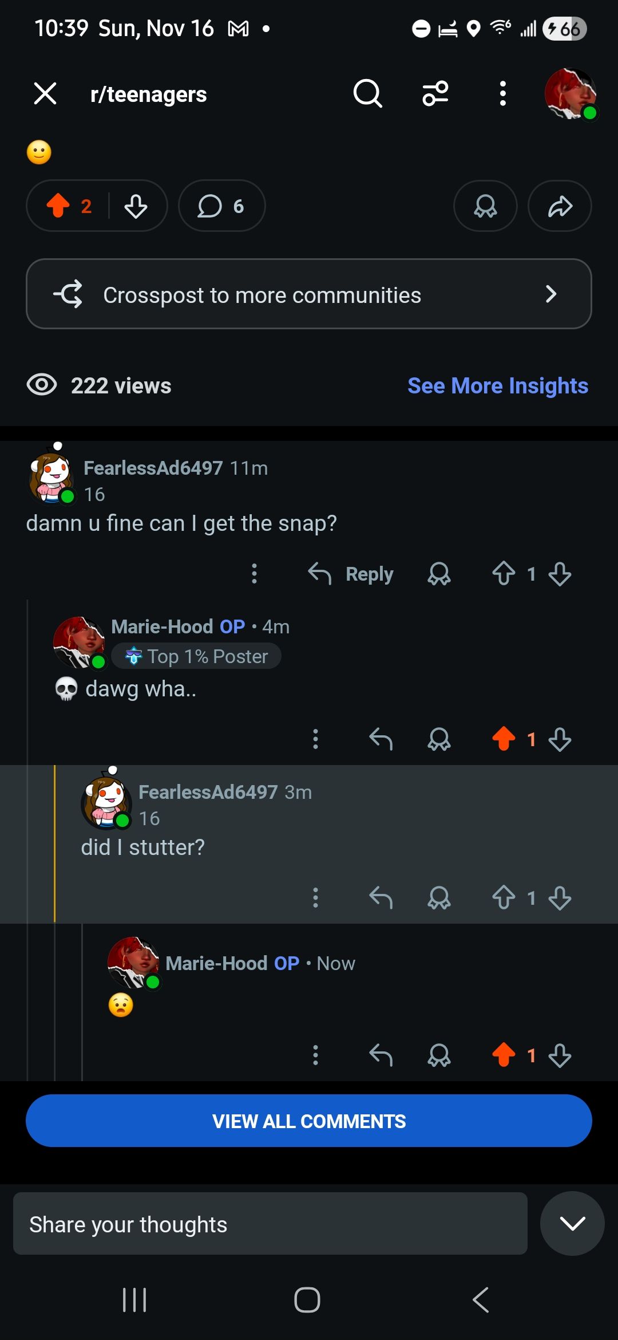Award the "dawg wha.." comment

pyautogui.click(x=439, y=739)
